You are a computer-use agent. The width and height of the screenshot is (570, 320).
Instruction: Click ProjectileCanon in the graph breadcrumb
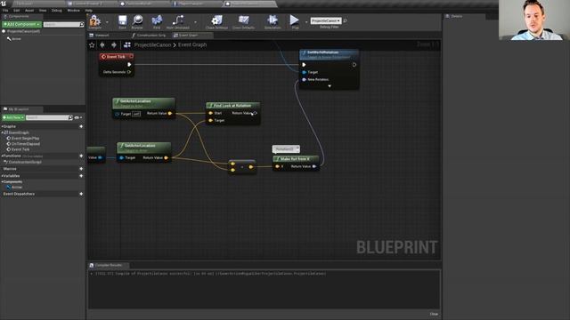(152, 45)
